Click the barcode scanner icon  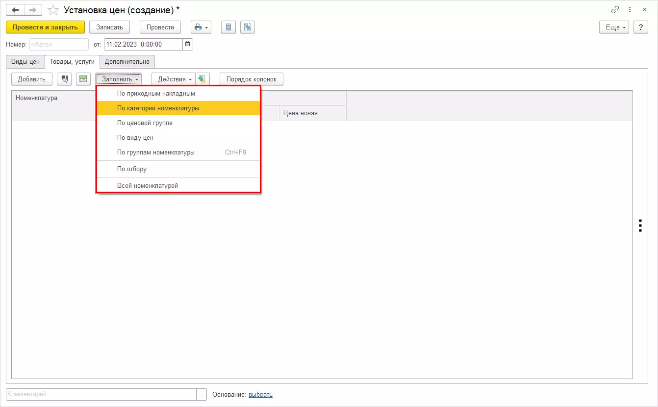[64, 79]
